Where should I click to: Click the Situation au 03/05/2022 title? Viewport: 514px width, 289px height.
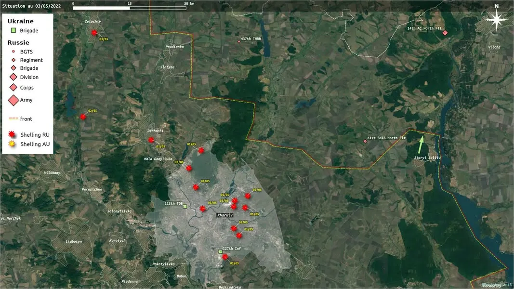[31, 6]
